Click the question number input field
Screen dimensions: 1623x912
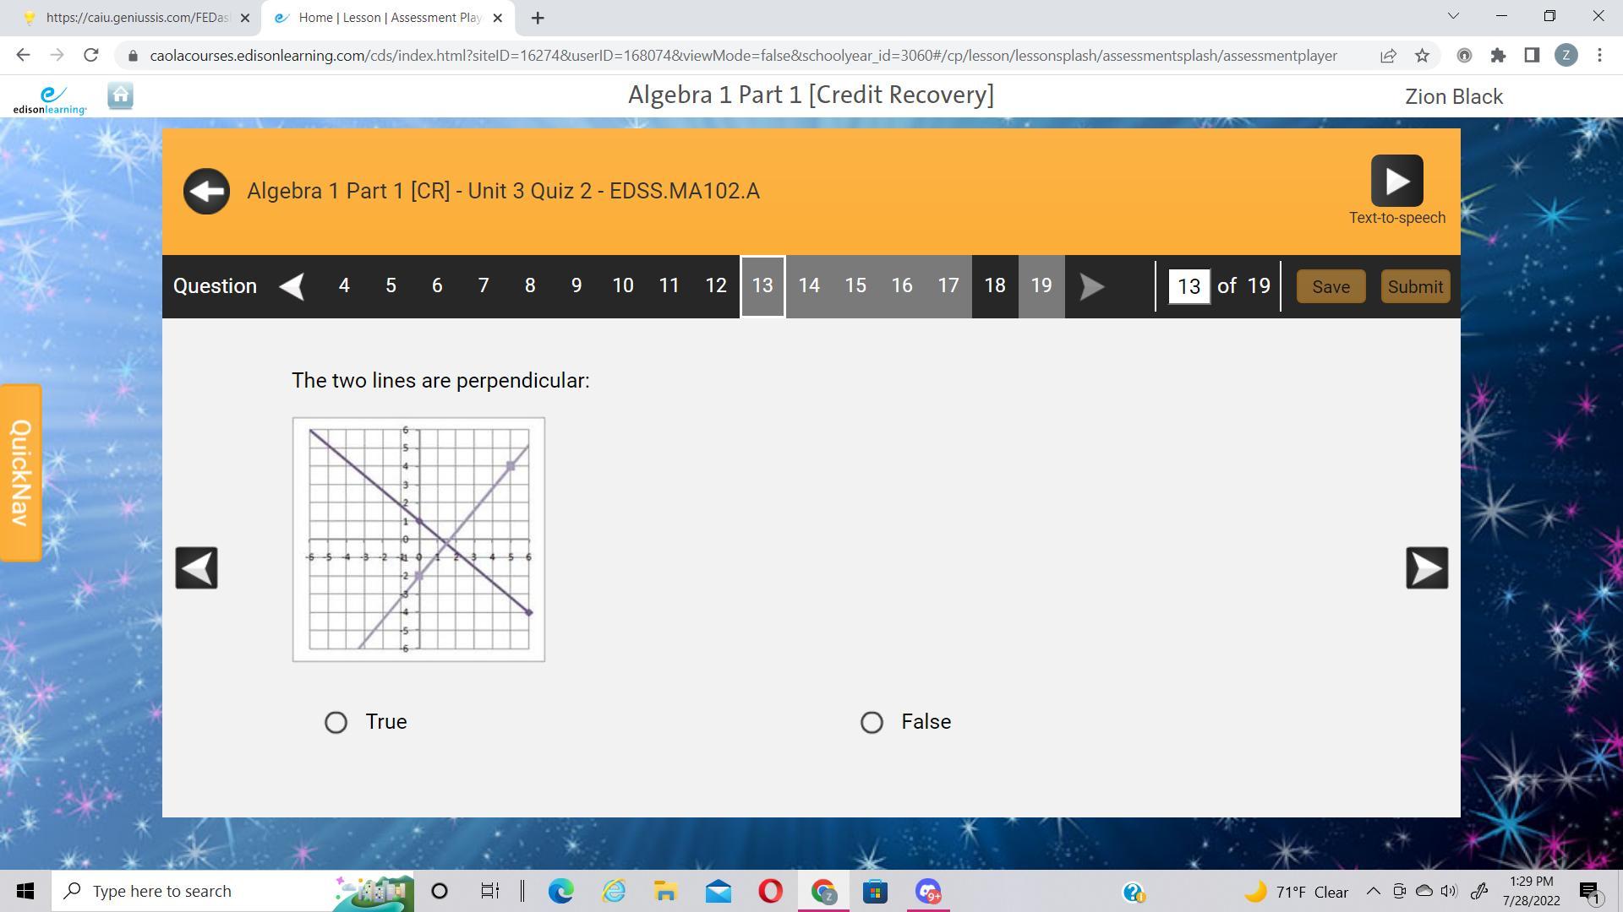point(1189,287)
